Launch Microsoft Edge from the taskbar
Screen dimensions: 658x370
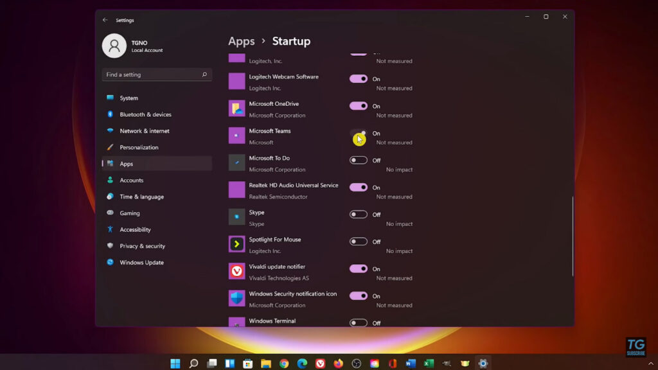[x=302, y=364]
